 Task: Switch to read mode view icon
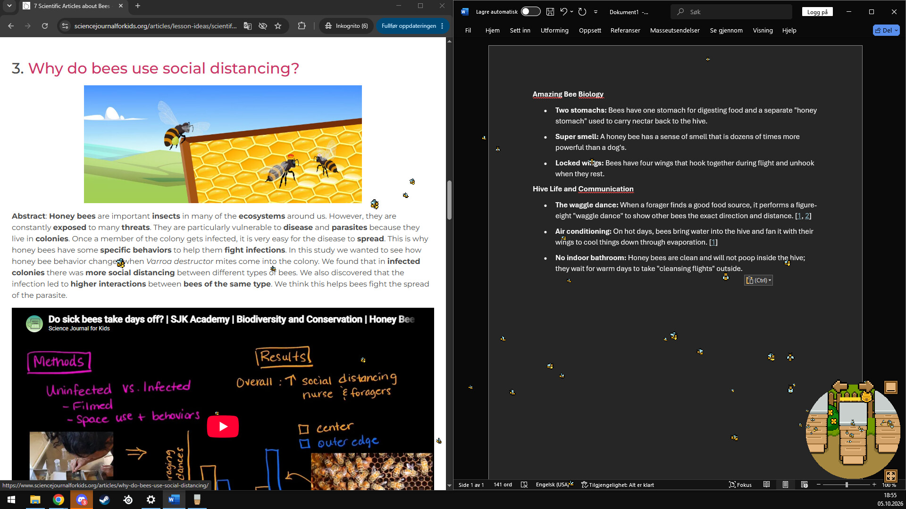pyautogui.click(x=767, y=484)
